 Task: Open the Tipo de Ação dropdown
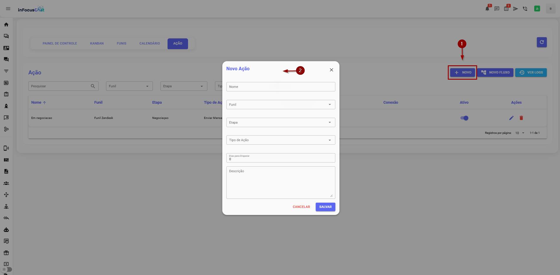[x=281, y=140]
